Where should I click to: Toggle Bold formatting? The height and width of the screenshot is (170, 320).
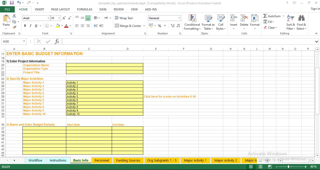(x=25, y=26)
